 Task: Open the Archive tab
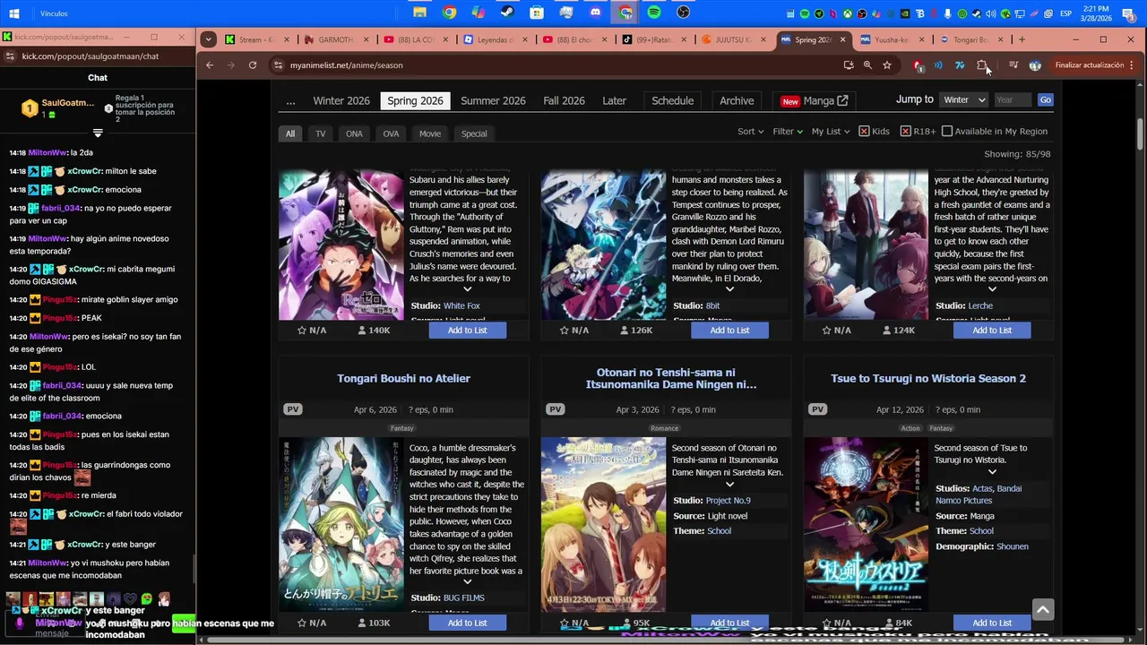pyautogui.click(x=737, y=101)
